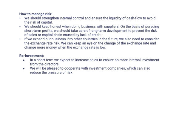Click the bullet before 'We should keep honest'
The width and height of the screenshot is (179, 121).
(x=20, y=27)
